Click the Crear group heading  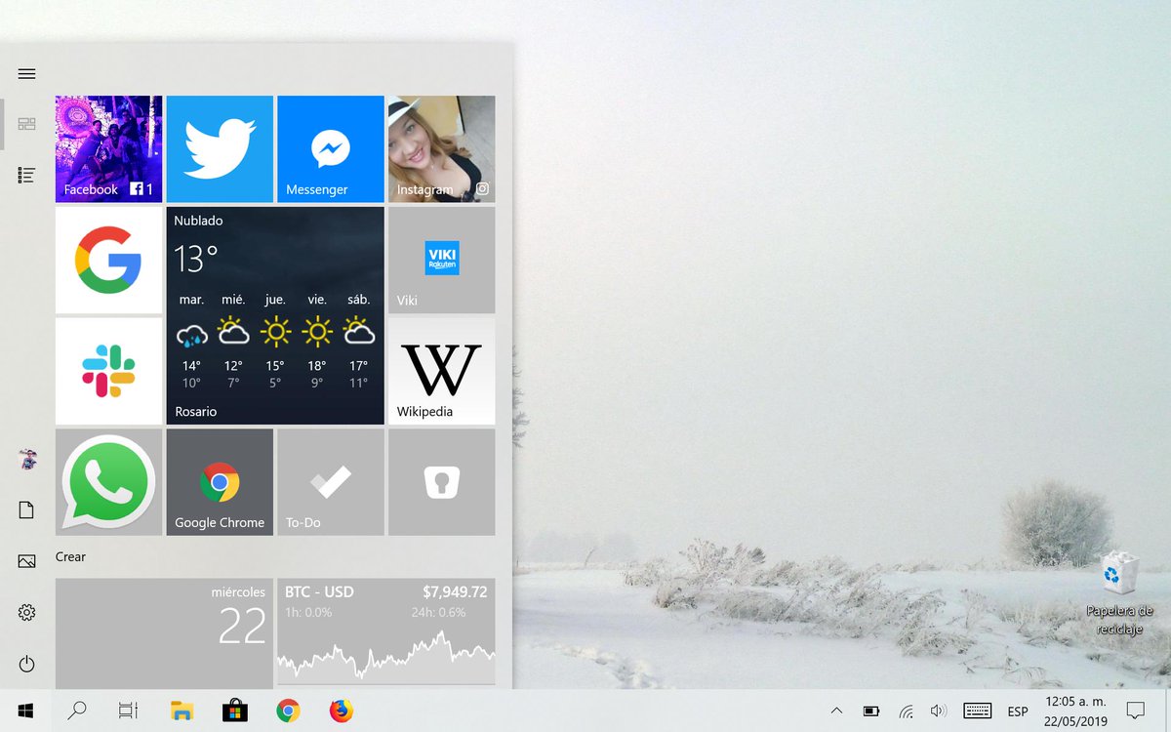point(70,556)
